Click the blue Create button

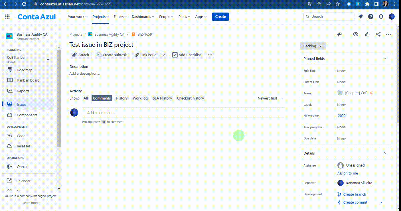[x=220, y=17]
